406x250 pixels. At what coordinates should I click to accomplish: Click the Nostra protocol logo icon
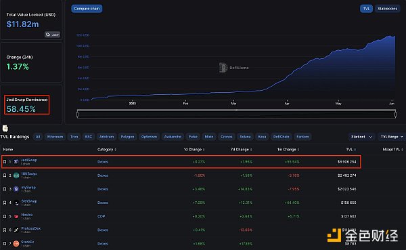16,216
